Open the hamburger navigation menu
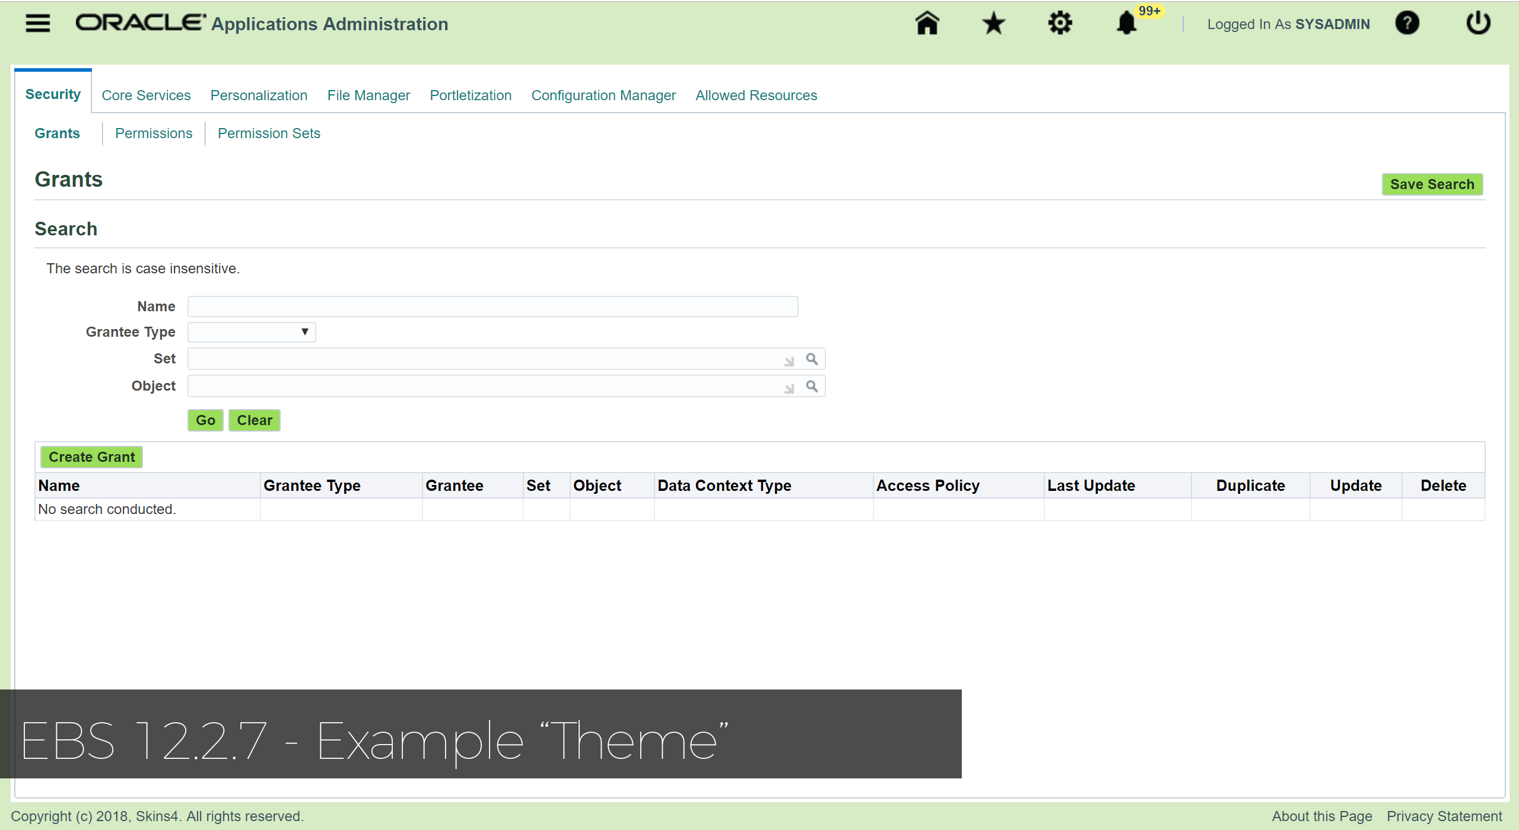The image size is (1519, 830). (37, 23)
